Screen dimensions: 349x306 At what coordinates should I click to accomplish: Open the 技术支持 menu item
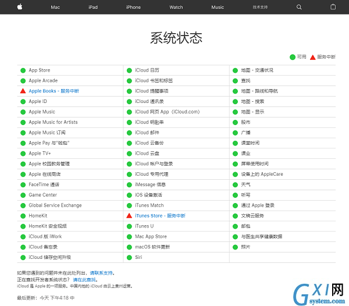pos(260,7)
